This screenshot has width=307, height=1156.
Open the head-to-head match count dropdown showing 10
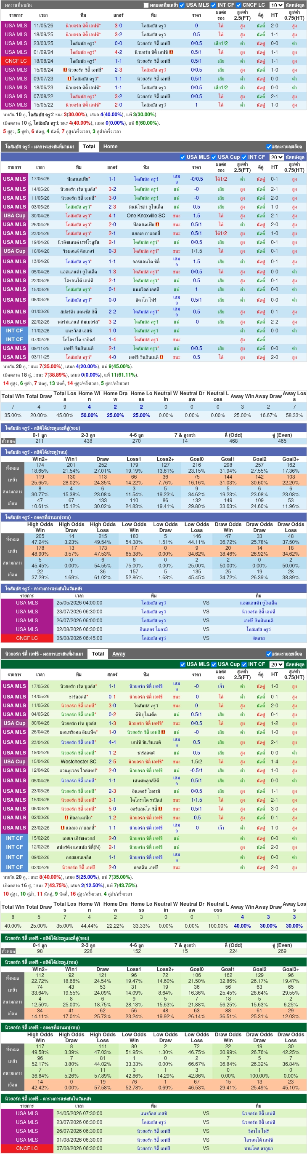coord(277,5)
